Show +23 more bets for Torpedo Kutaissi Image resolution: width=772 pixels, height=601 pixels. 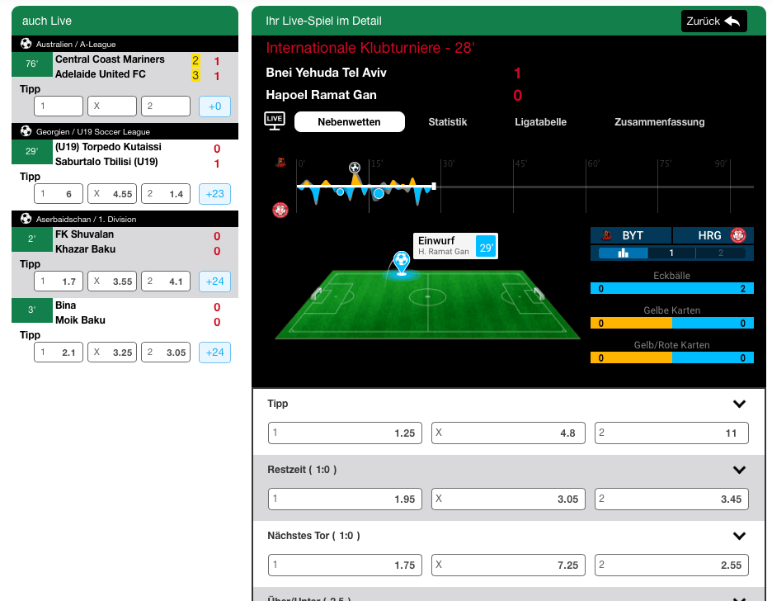pos(214,194)
